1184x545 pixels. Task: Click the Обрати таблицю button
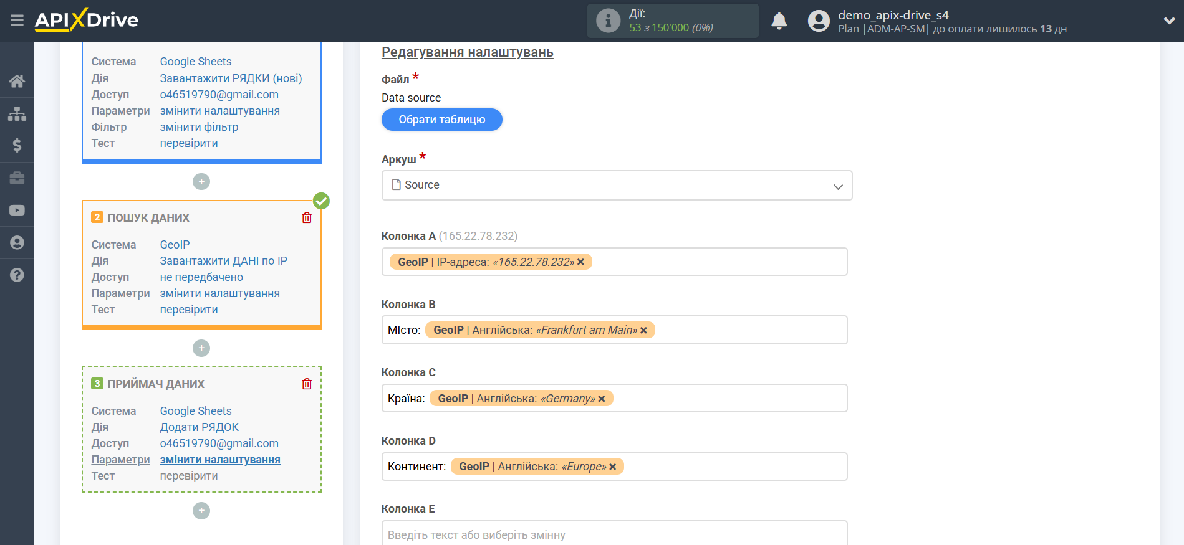coord(442,120)
